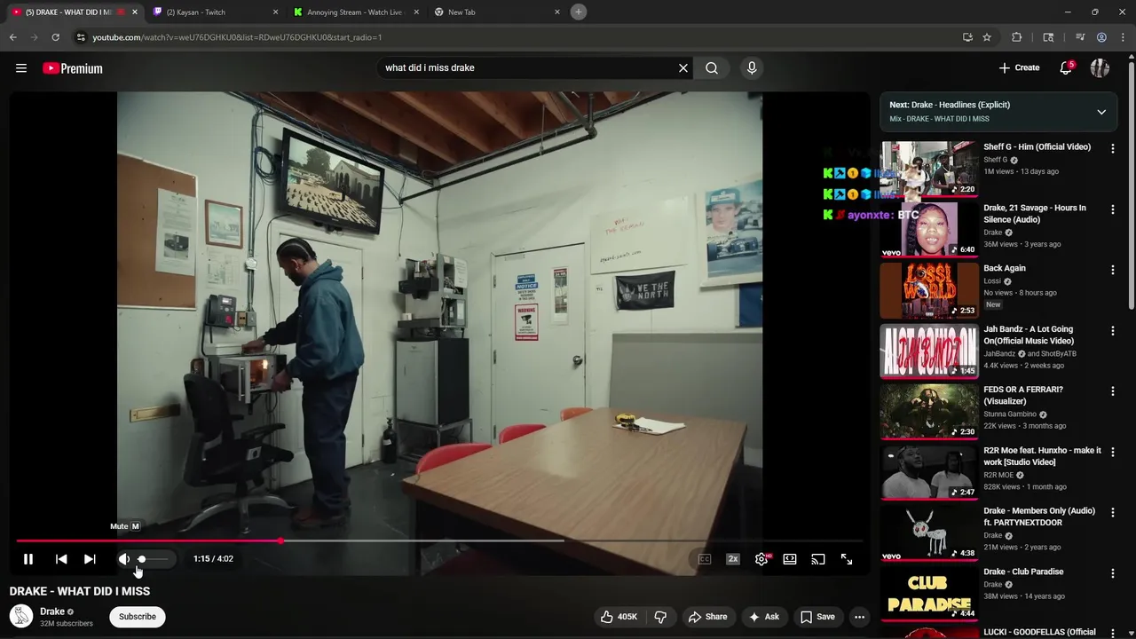The width and height of the screenshot is (1136, 639).
Task: Like the video with 405K likes
Action: tap(619, 617)
